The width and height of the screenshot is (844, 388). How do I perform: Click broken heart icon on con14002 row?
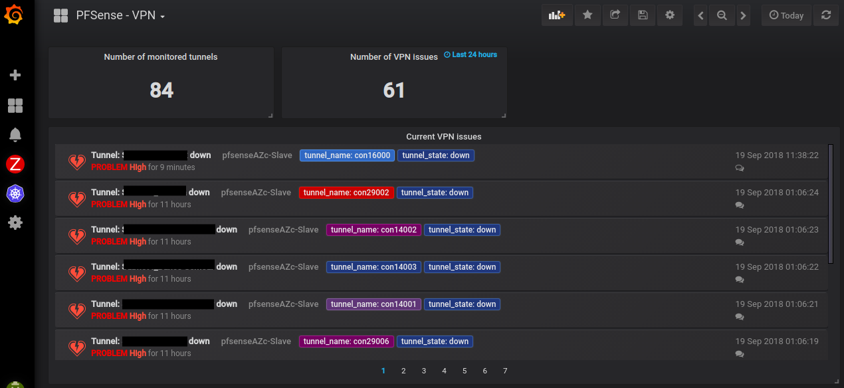(x=77, y=236)
